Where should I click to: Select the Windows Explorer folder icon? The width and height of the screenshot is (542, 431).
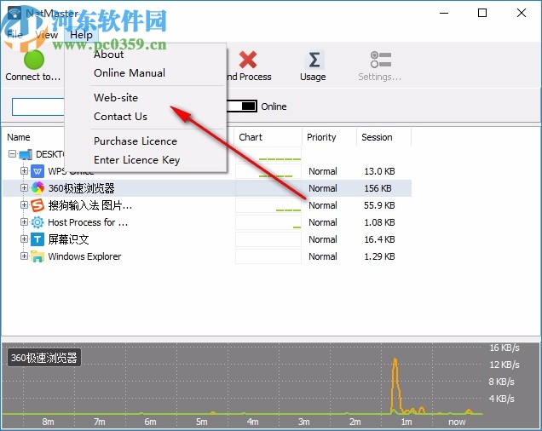click(37, 256)
